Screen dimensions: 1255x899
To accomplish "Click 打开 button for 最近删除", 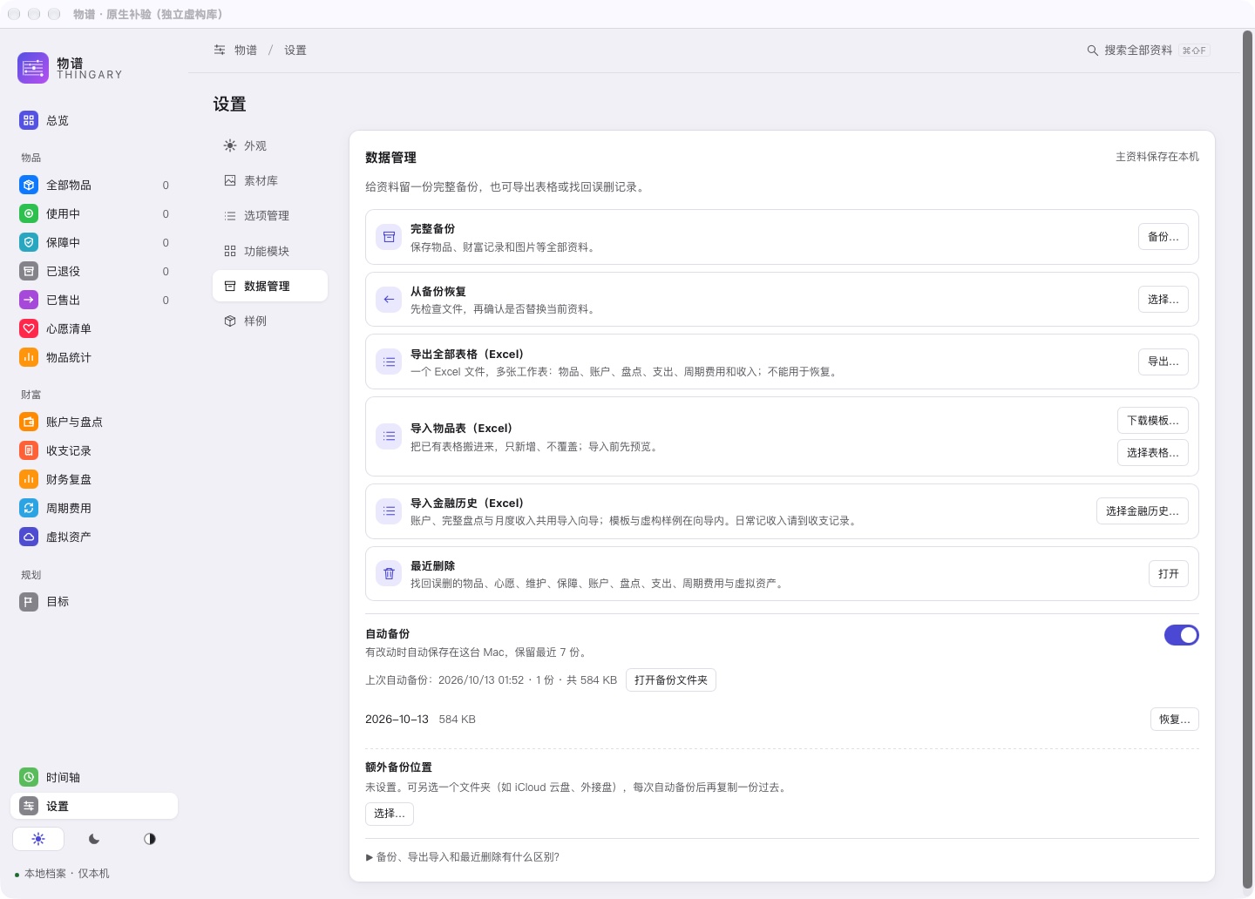I will click(1169, 573).
